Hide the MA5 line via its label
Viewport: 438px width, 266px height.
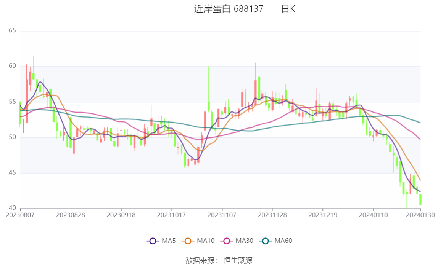tap(169, 241)
